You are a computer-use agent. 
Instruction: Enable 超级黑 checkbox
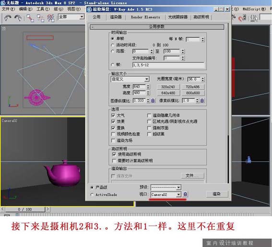click(x=149, y=134)
